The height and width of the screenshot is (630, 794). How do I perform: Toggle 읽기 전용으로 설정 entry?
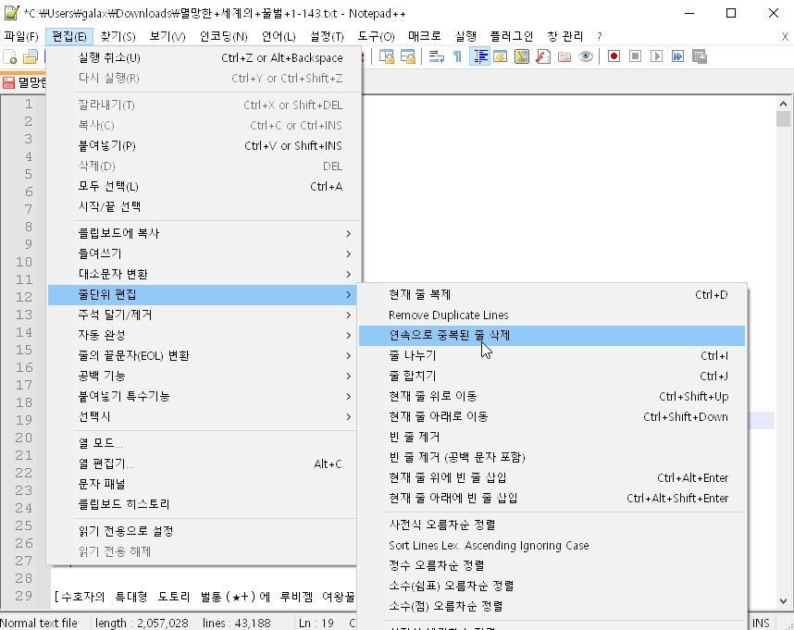(203, 531)
